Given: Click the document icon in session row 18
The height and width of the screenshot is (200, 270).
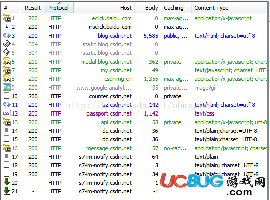Looking at the screenshot, I should [7, 165].
